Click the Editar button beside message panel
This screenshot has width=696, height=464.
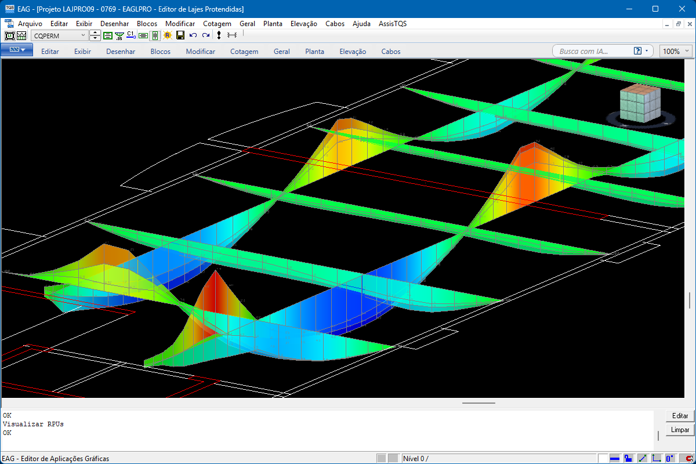click(680, 416)
